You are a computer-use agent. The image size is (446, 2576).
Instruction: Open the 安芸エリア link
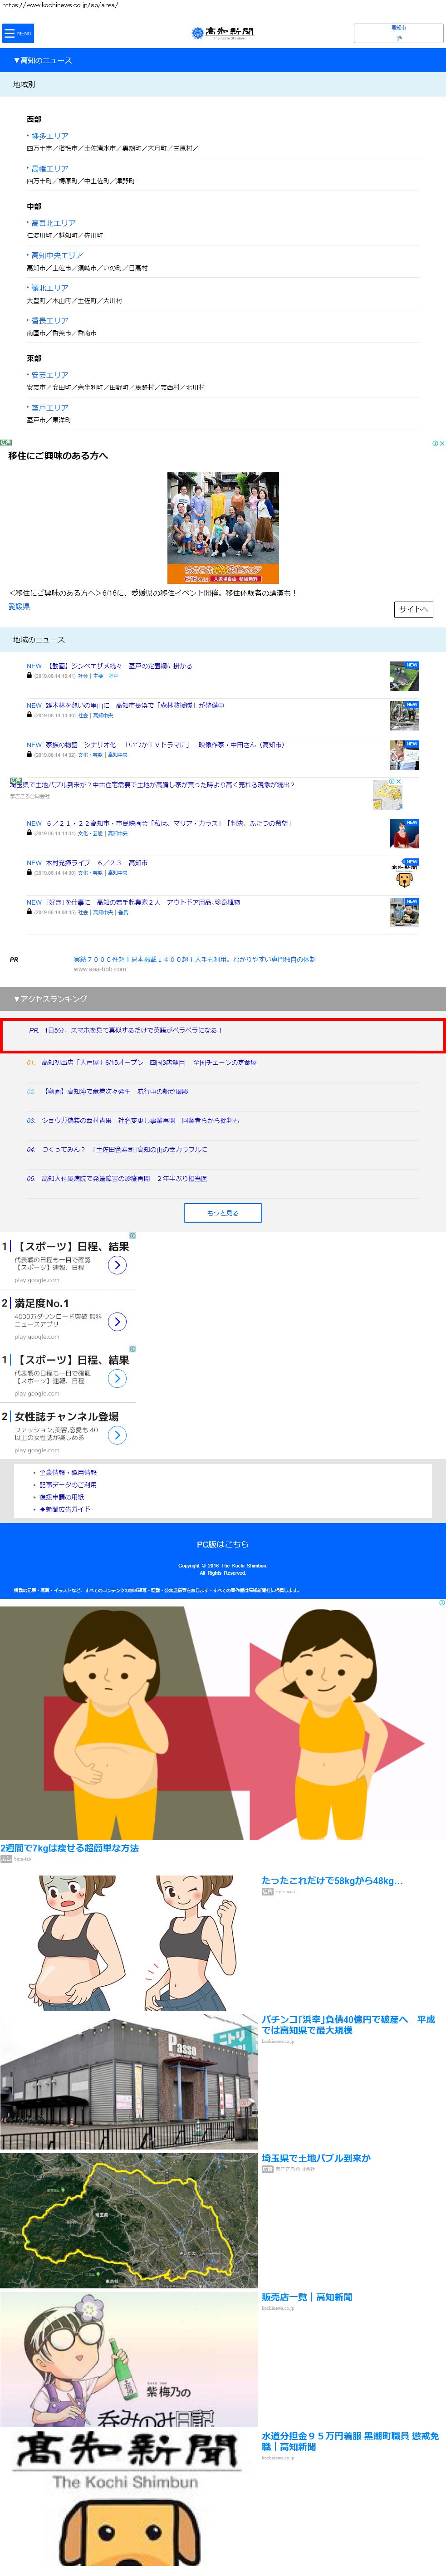(49, 375)
